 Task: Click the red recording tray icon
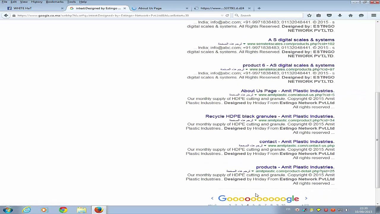[x=297, y=210]
